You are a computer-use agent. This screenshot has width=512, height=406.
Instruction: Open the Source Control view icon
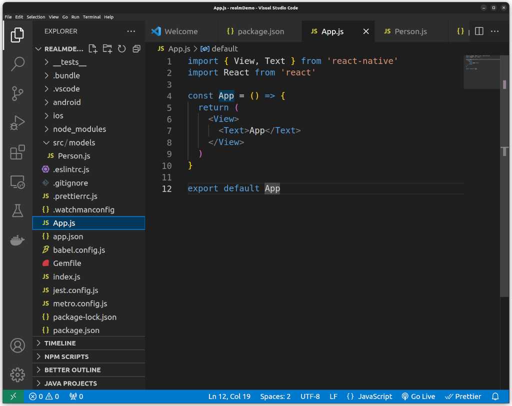[17, 93]
